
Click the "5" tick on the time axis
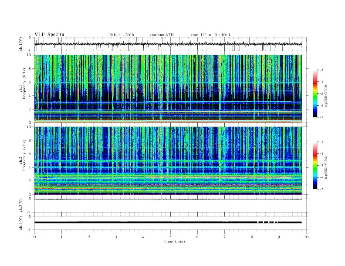tap(170, 237)
